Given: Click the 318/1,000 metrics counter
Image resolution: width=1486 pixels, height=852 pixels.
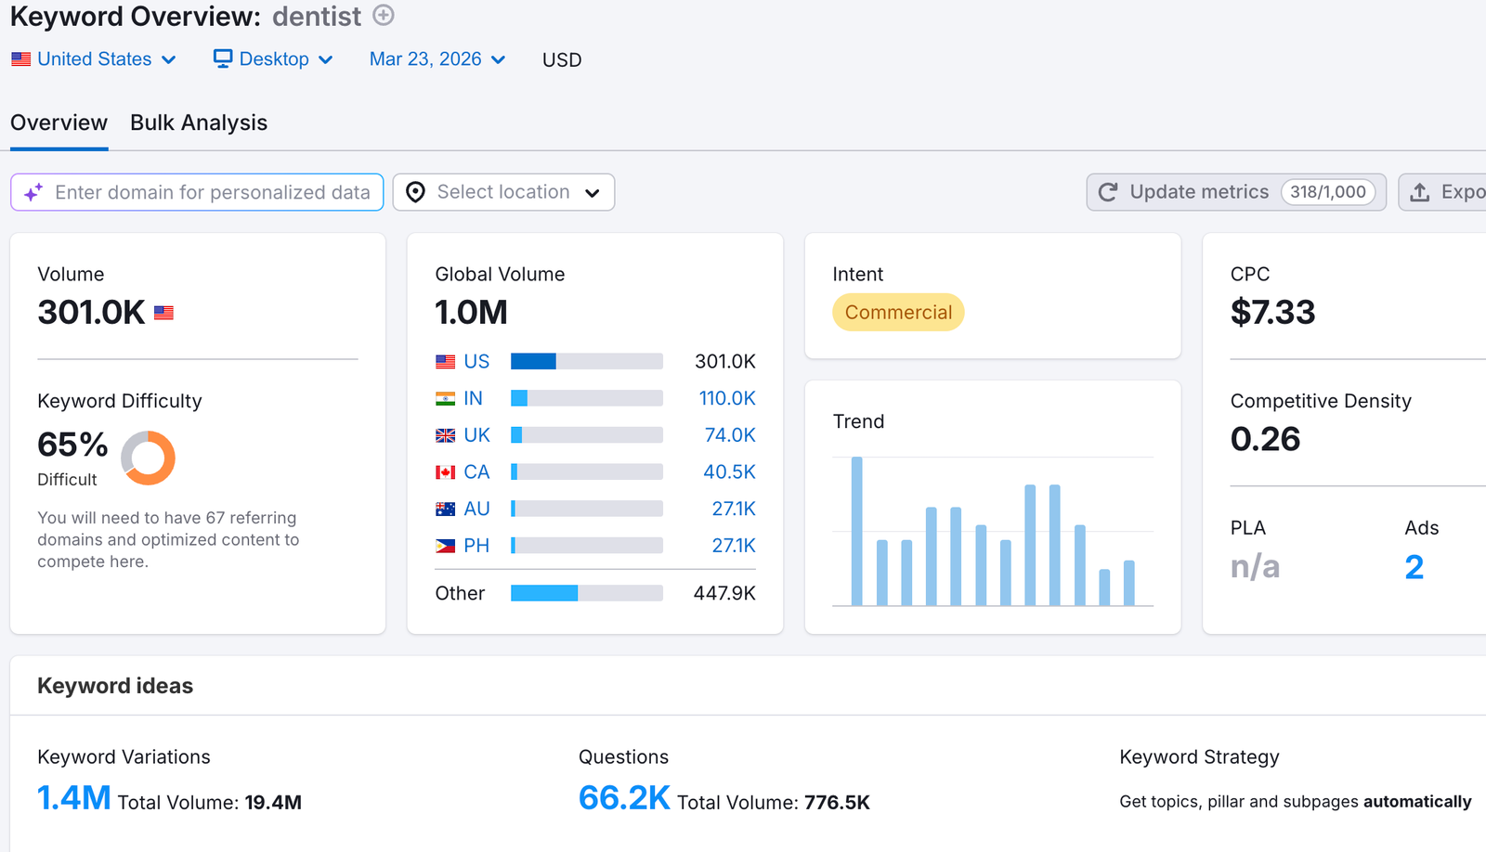Looking at the screenshot, I should pyautogui.click(x=1328, y=192).
